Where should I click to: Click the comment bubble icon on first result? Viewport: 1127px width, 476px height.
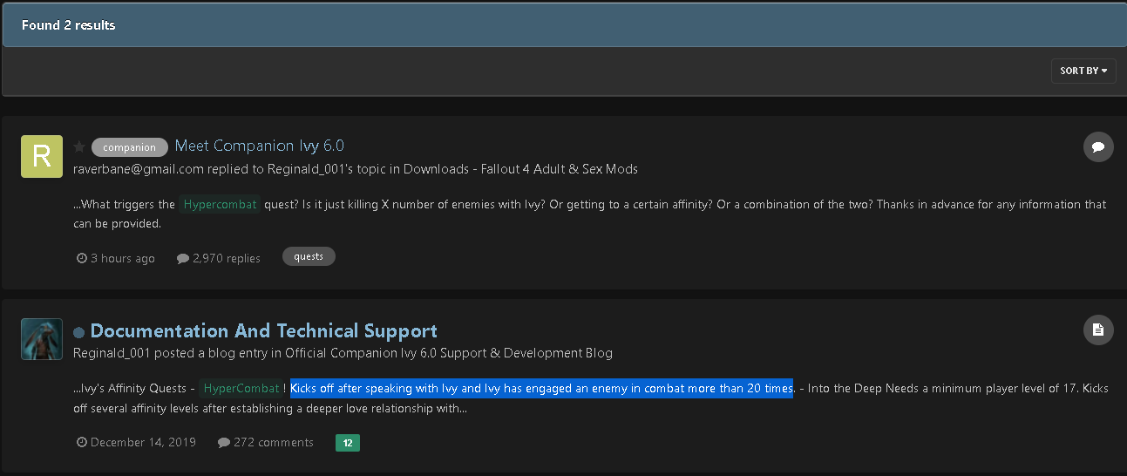click(x=1098, y=147)
